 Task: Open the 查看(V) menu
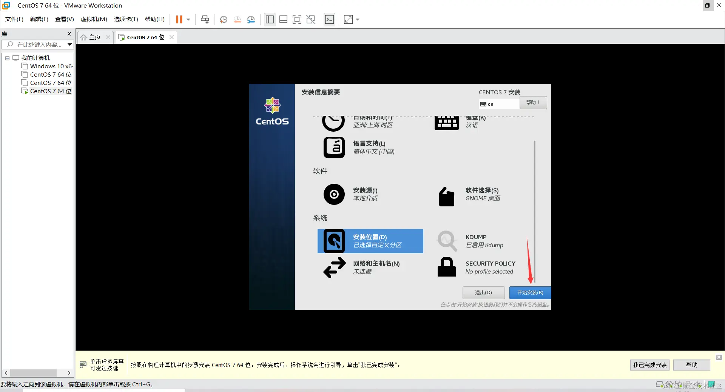65,19
